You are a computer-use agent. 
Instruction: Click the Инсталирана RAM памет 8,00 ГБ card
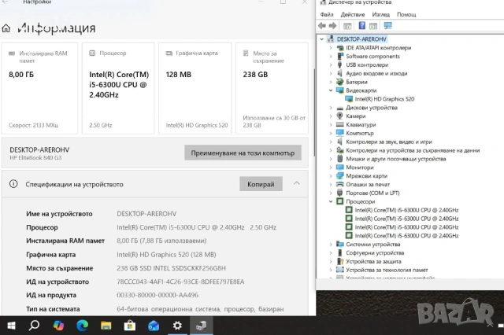tap(39, 88)
